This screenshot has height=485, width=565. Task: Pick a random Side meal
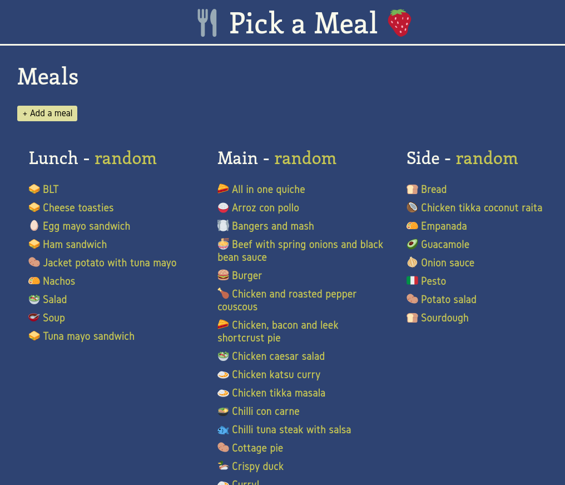click(x=487, y=159)
